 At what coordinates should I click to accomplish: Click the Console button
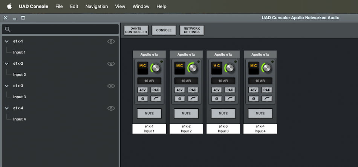pyautogui.click(x=164, y=30)
